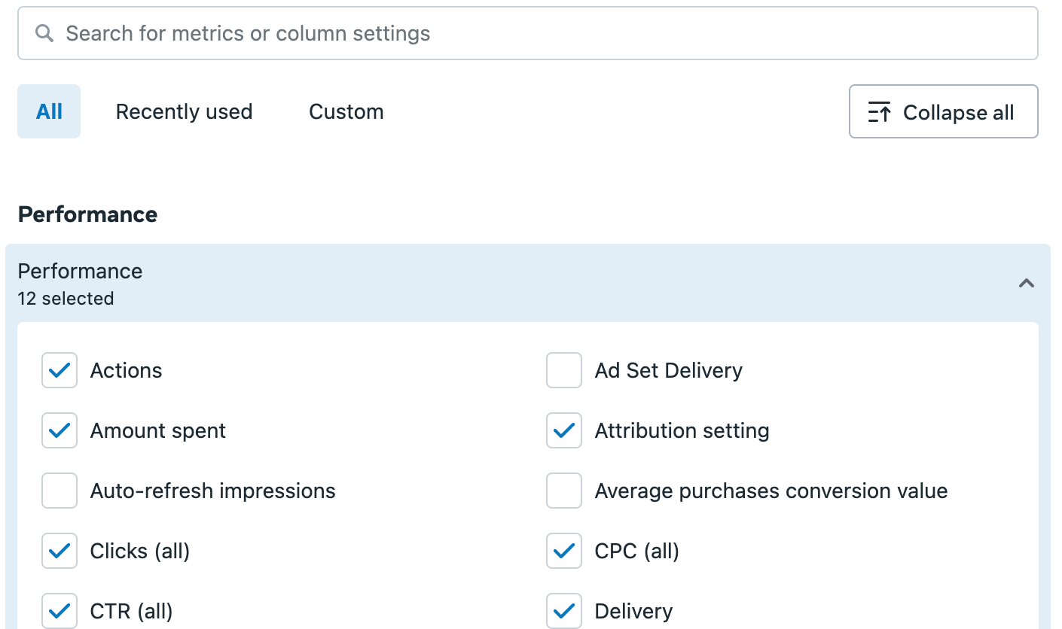Switch to the Recently used tab
Viewport: 1062px width, 629px height.
tap(184, 111)
